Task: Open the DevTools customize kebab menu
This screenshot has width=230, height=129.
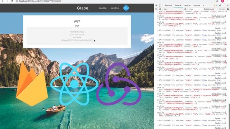Action: [224, 5]
